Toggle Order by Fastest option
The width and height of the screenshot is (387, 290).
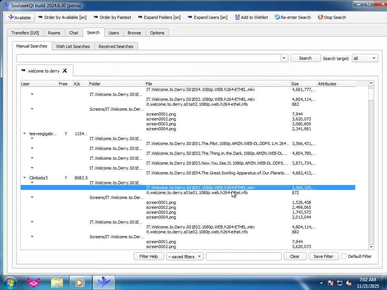112,17
